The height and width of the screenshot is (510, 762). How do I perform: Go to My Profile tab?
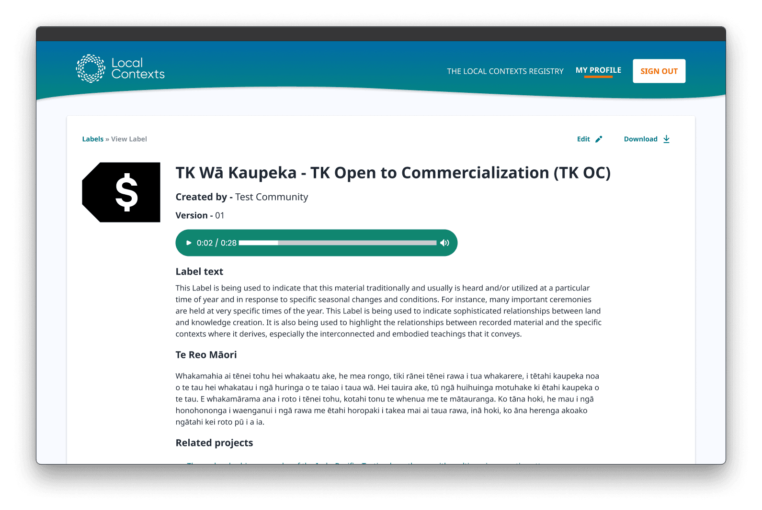[x=598, y=70]
